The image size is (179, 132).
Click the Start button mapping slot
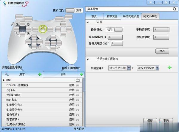50,29
